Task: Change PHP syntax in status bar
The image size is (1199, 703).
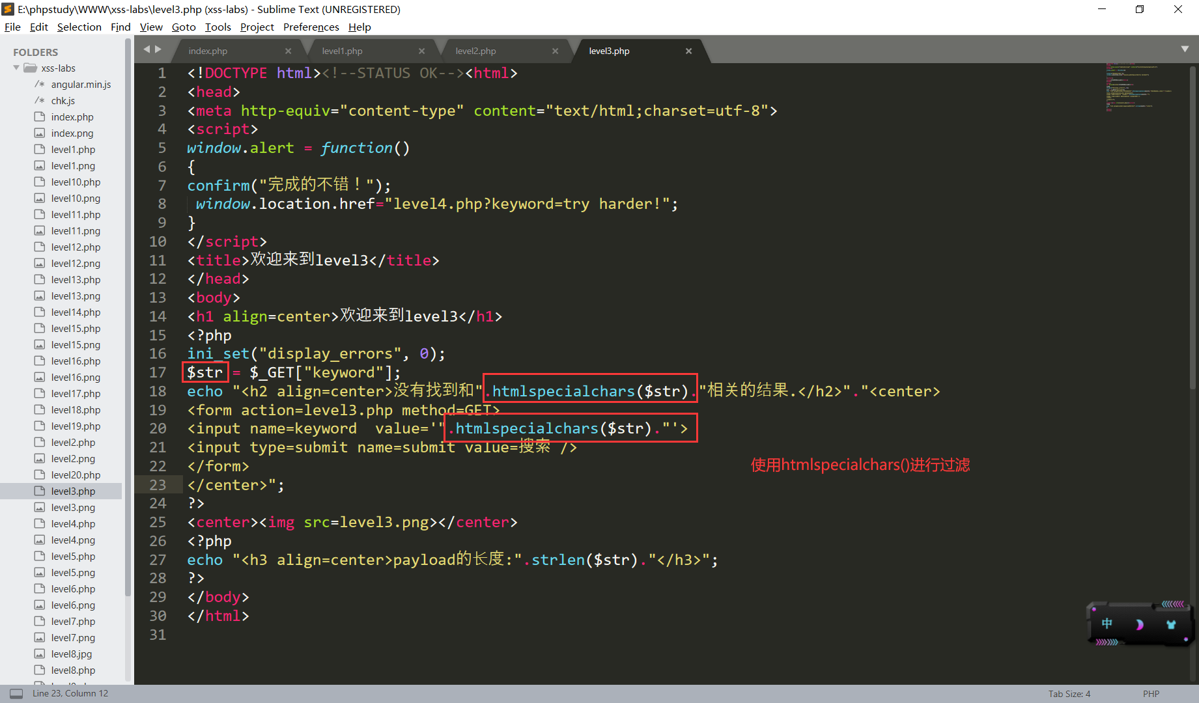Action: pyautogui.click(x=1151, y=694)
